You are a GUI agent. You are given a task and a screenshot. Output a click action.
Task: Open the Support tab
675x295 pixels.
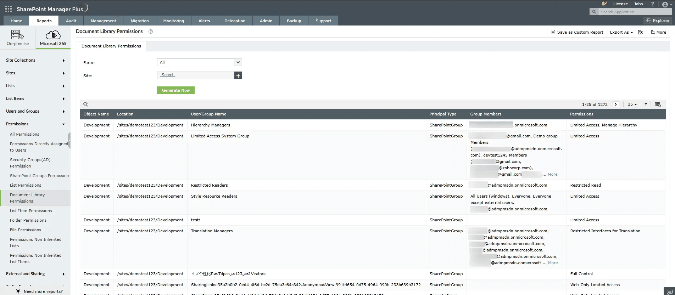[x=323, y=21]
